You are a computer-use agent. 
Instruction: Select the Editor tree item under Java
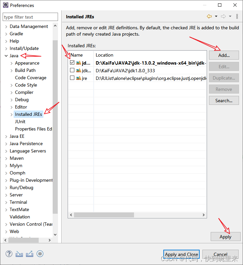click(x=21, y=107)
